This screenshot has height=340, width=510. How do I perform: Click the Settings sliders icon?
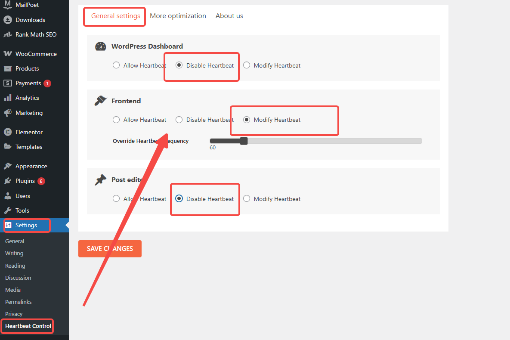9,225
